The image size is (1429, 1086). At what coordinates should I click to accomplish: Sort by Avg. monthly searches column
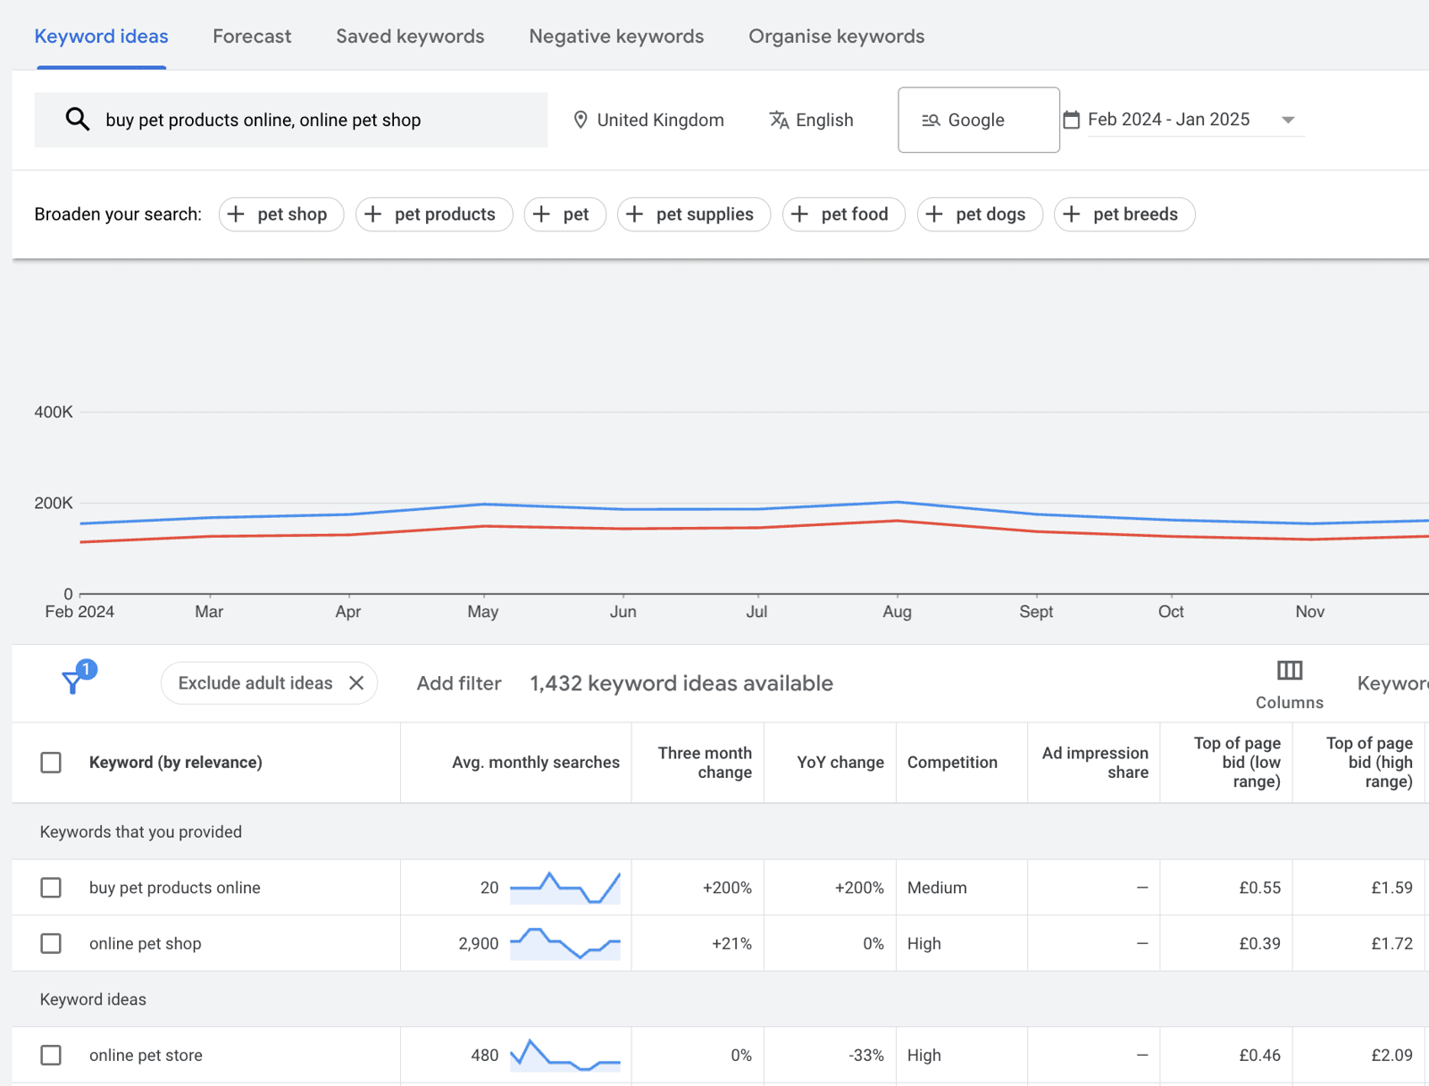536,763
